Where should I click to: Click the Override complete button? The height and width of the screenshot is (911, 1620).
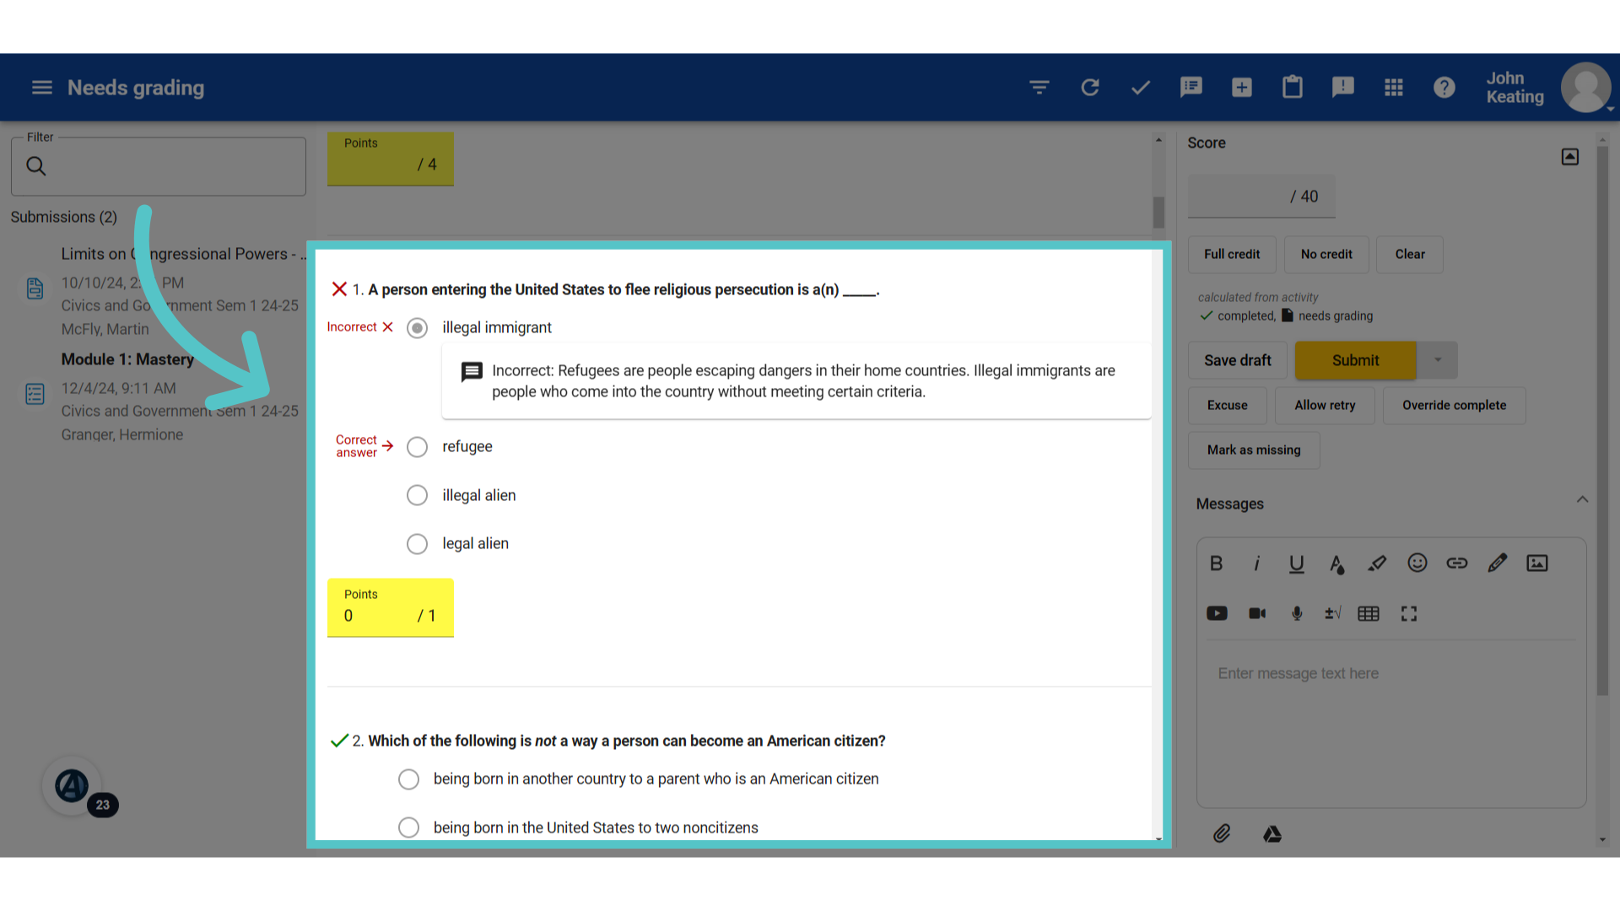pyautogui.click(x=1455, y=406)
